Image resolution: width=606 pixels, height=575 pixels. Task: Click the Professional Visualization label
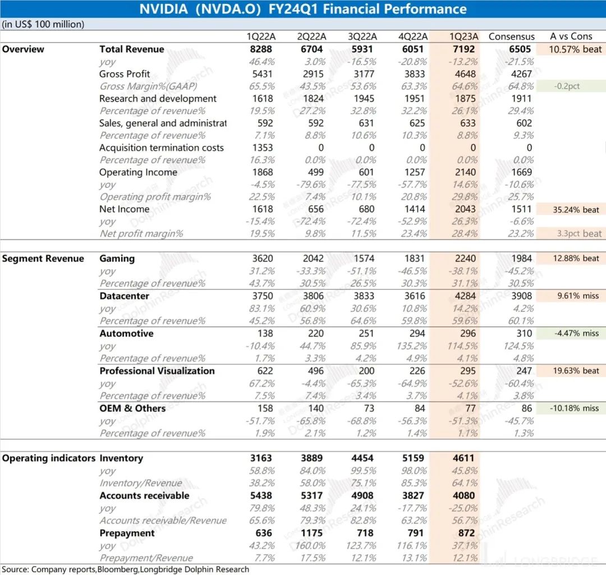[157, 371]
